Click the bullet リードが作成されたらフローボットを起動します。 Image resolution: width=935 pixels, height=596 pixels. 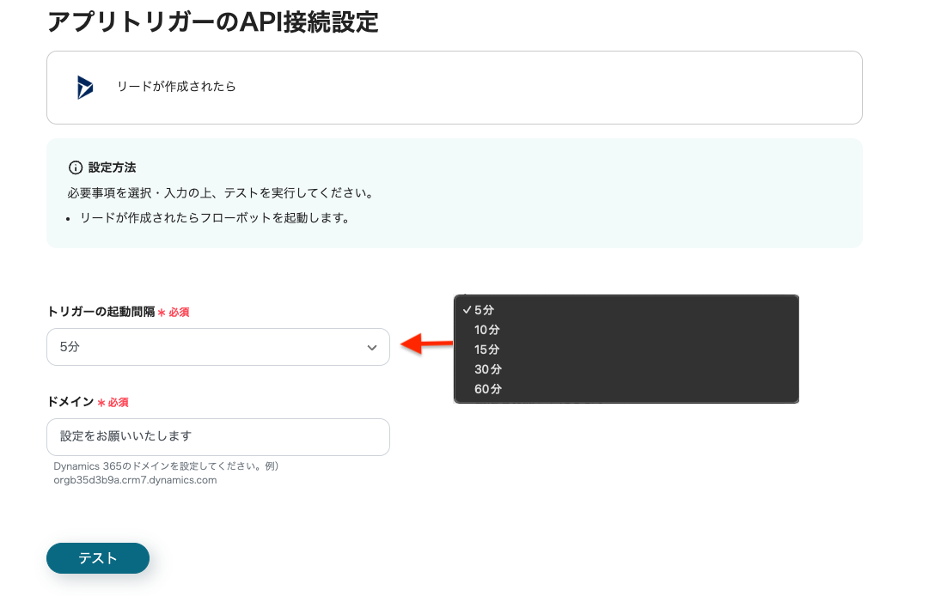click(x=215, y=218)
